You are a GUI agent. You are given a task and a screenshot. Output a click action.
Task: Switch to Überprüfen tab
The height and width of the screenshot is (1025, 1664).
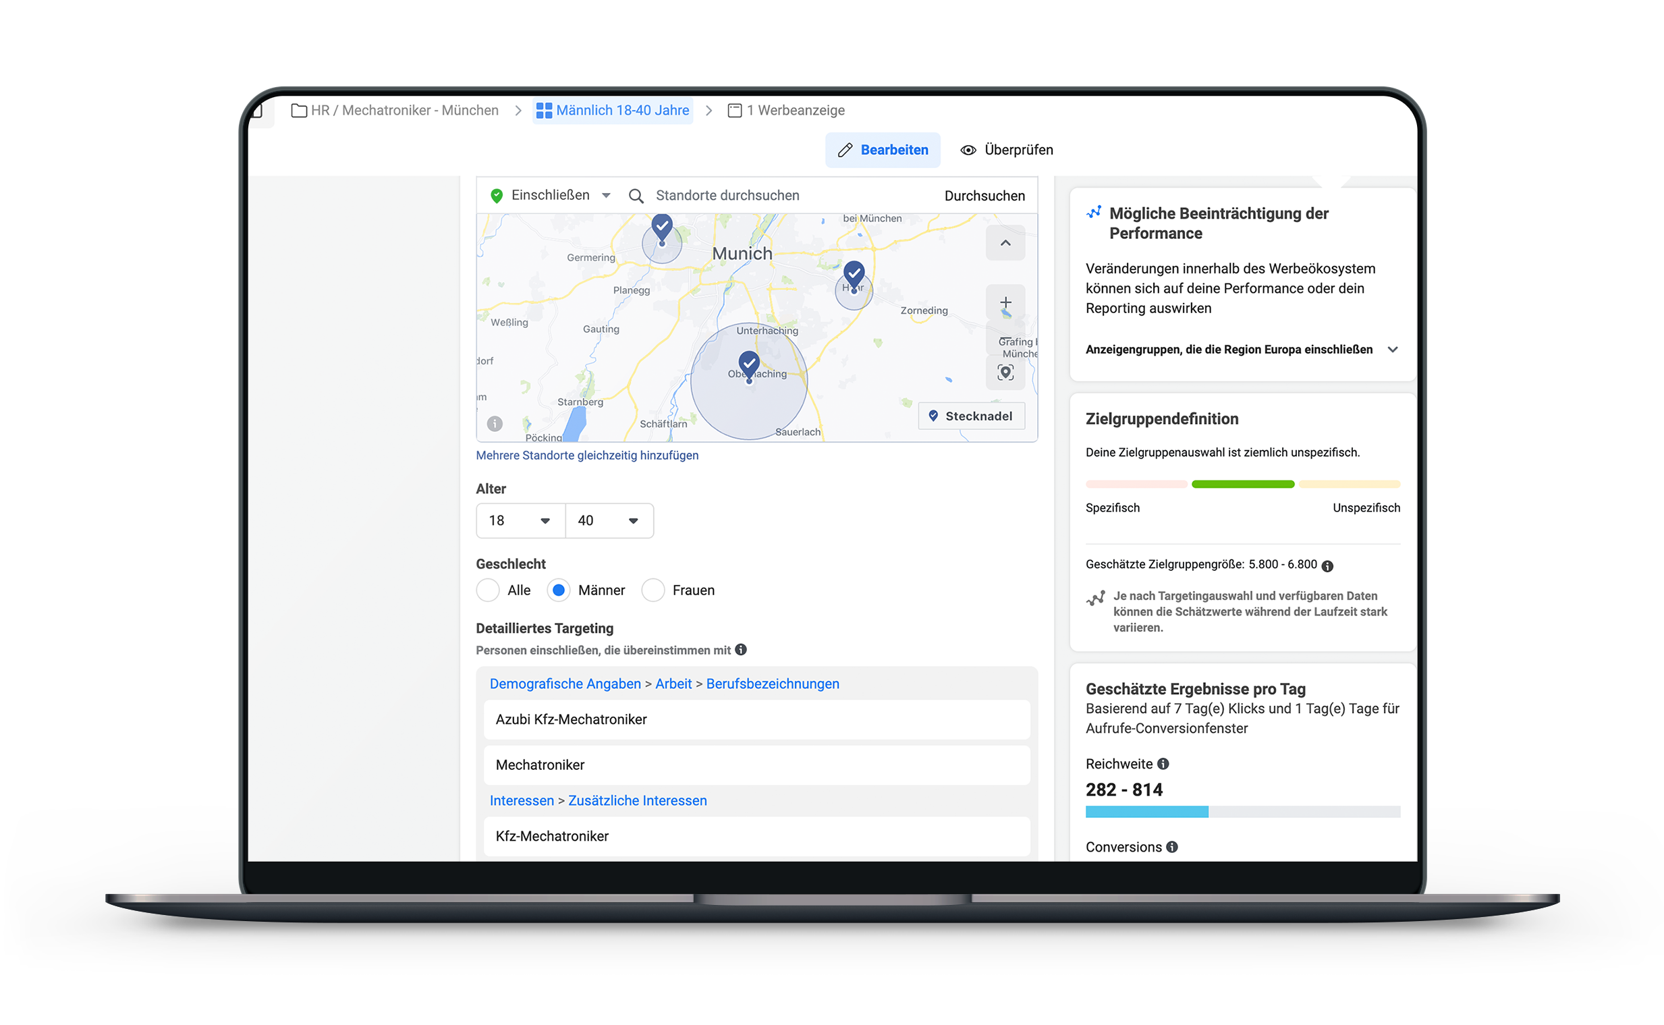(1006, 150)
